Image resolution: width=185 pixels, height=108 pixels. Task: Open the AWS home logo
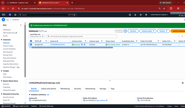(x=3, y=15)
